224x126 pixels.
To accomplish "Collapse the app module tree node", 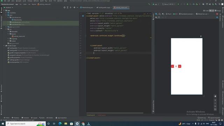I will point(4,10).
